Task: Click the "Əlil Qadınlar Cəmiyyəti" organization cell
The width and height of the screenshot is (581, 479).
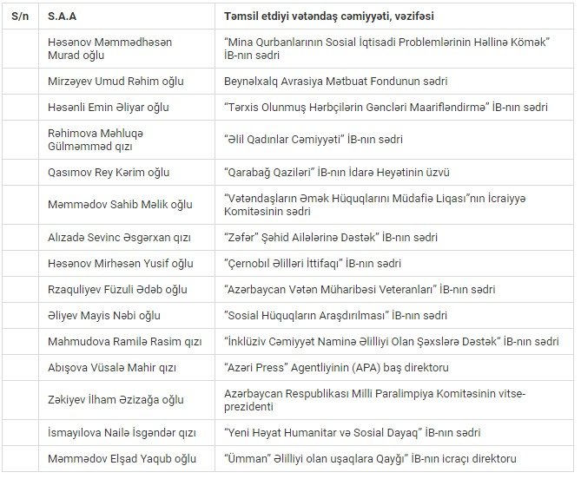Action: 313,139
